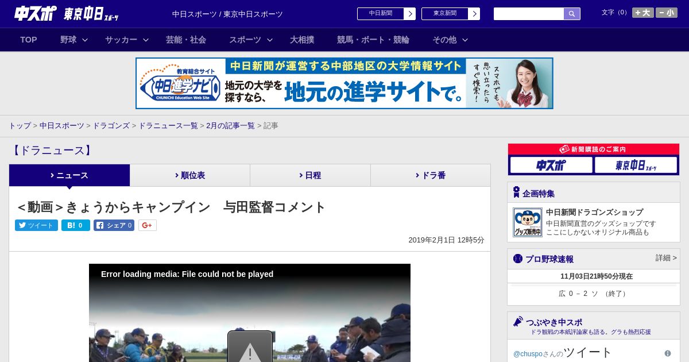This screenshot has height=362, width=689.
Task: Open the 大相撲 menu
Action: tap(302, 40)
